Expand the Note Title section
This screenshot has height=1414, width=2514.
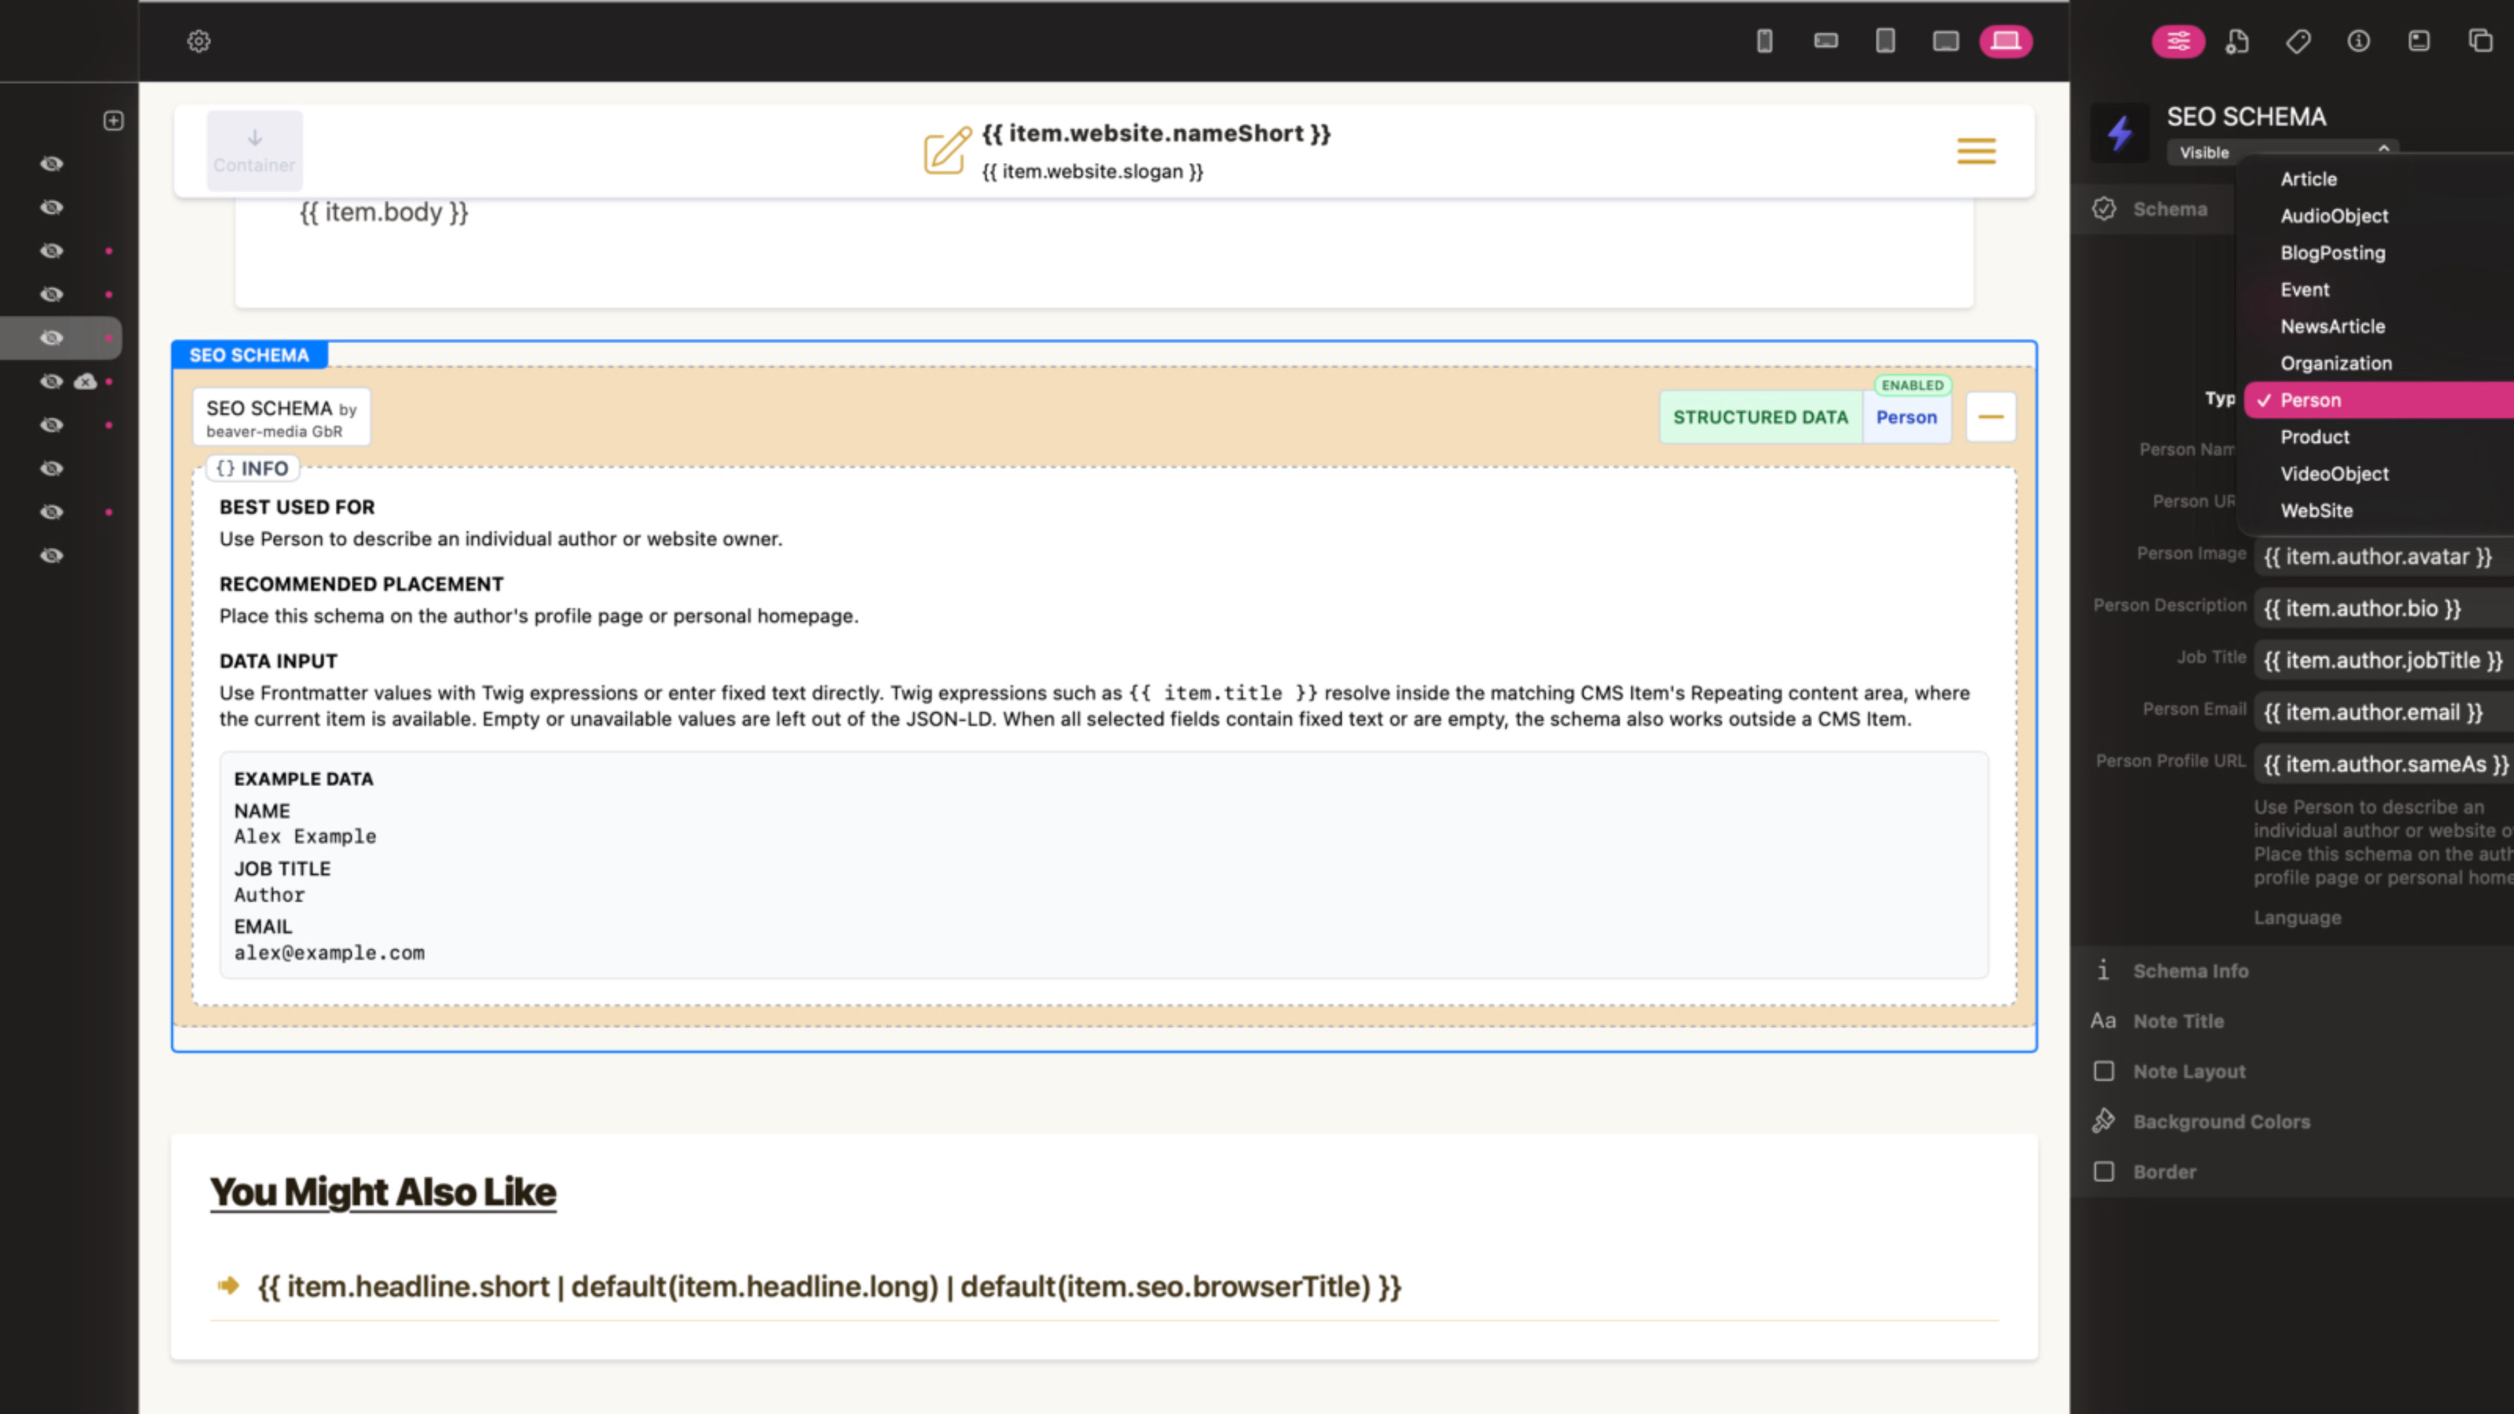tap(2293, 1021)
